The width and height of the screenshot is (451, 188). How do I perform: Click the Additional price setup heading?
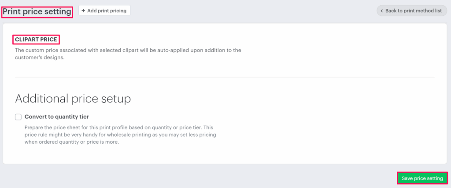click(73, 98)
